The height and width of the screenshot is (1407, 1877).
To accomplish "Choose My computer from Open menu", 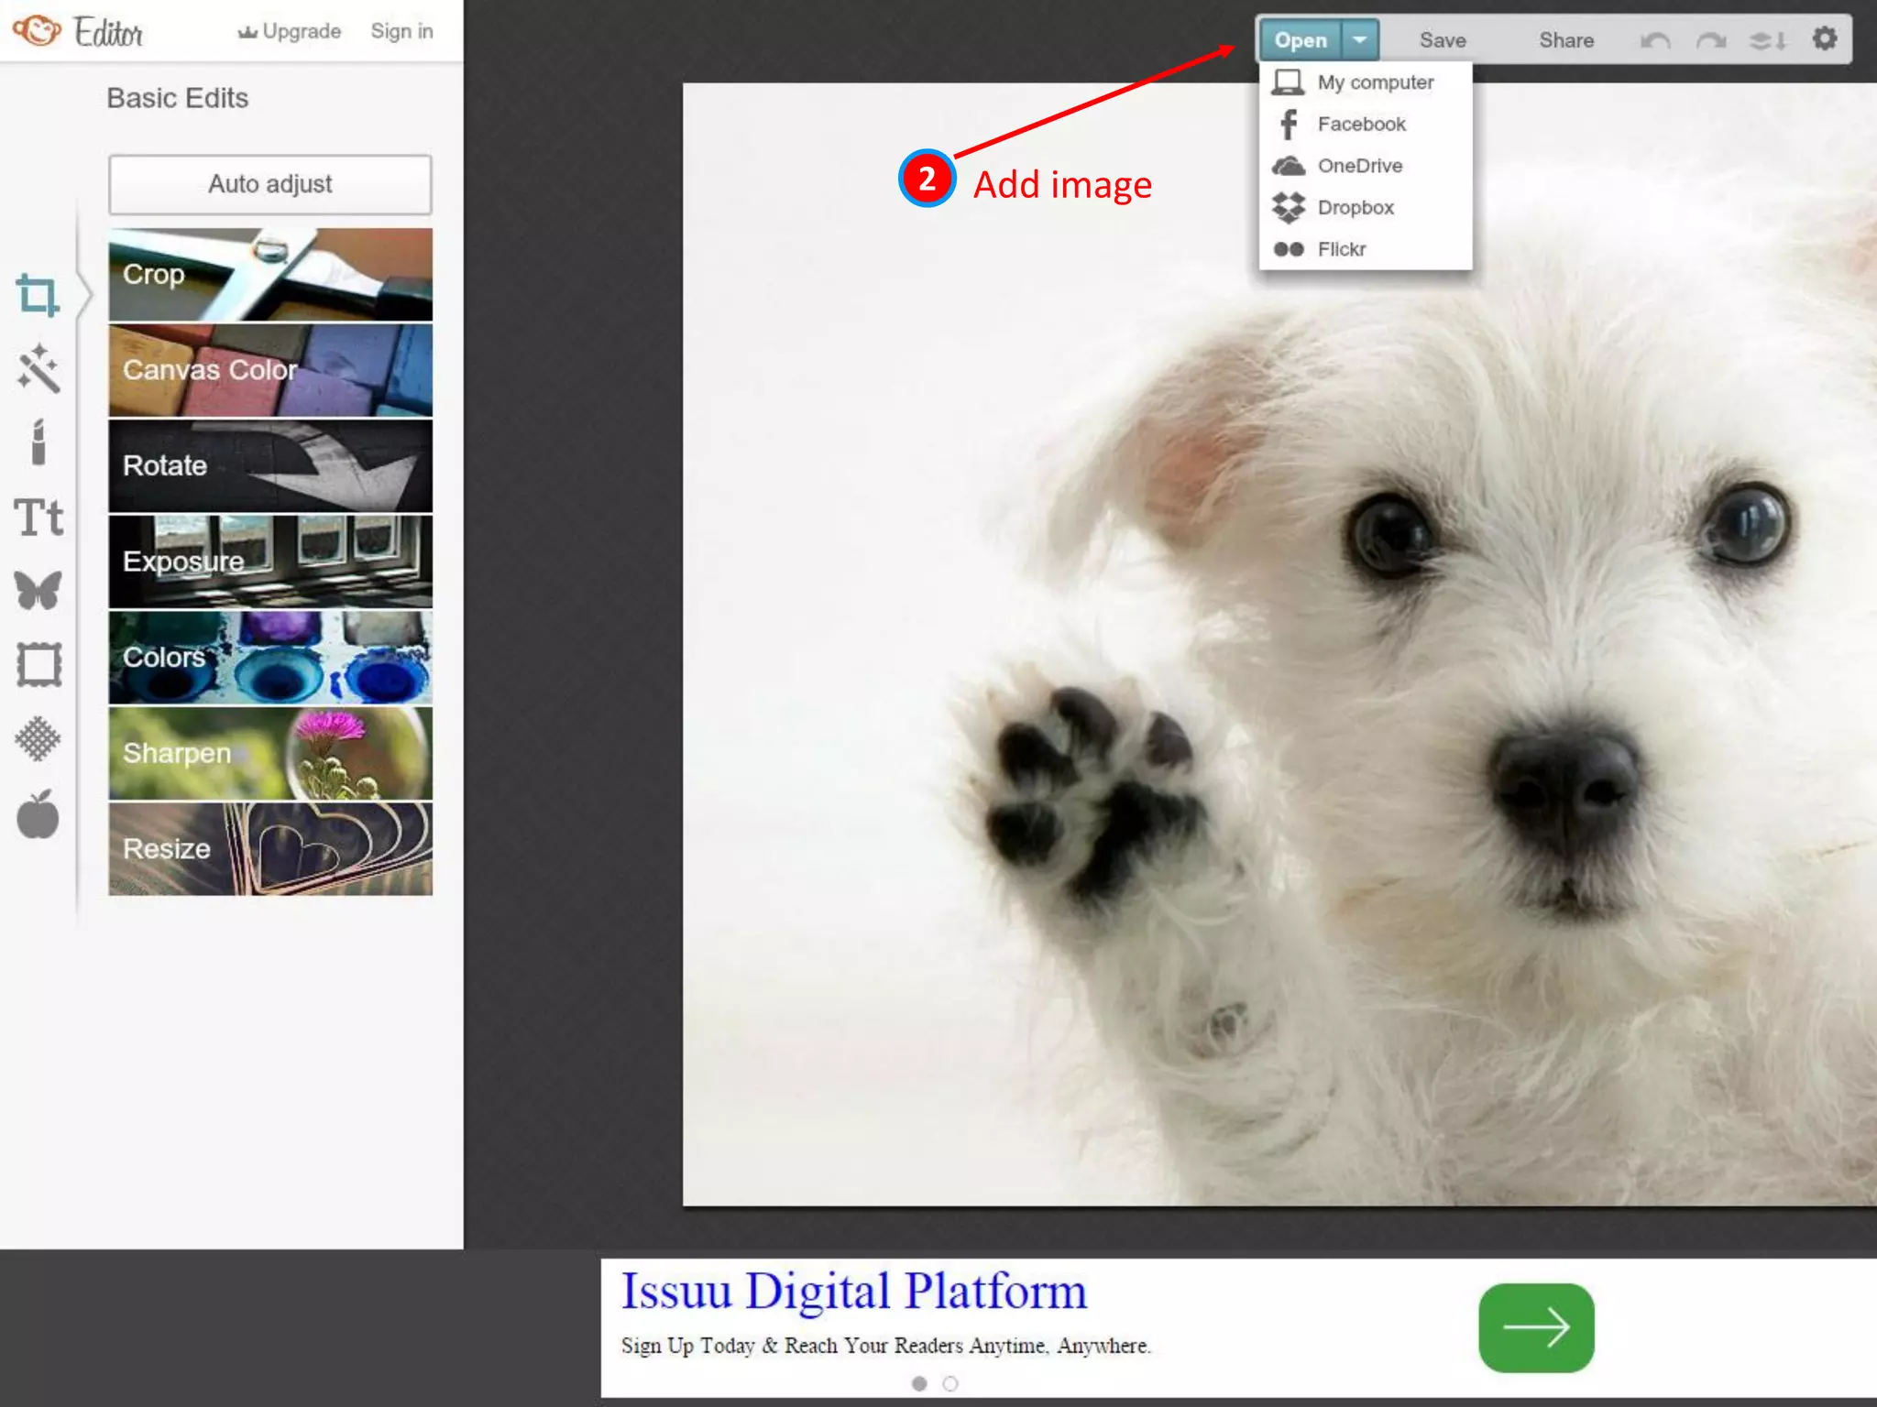I will [x=1375, y=82].
